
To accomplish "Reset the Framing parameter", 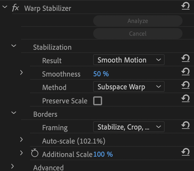I will coord(185,125).
